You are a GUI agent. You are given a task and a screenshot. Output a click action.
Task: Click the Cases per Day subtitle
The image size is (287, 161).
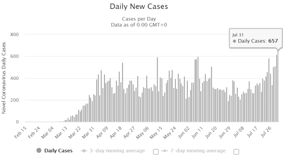(x=139, y=18)
